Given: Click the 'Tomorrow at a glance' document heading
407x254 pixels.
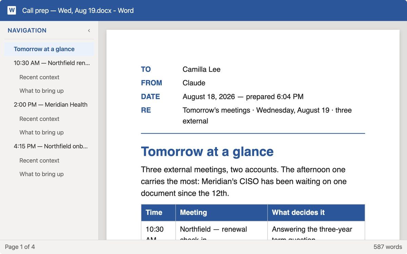Looking at the screenshot, I should (x=207, y=151).
